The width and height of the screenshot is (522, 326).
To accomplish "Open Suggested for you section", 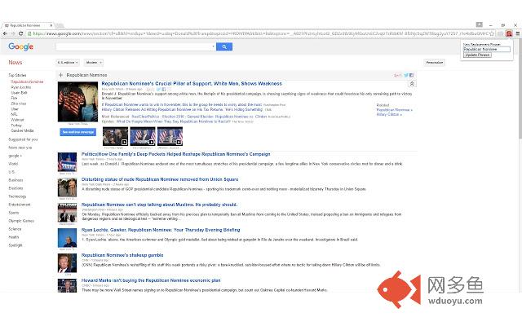I will [23, 139].
